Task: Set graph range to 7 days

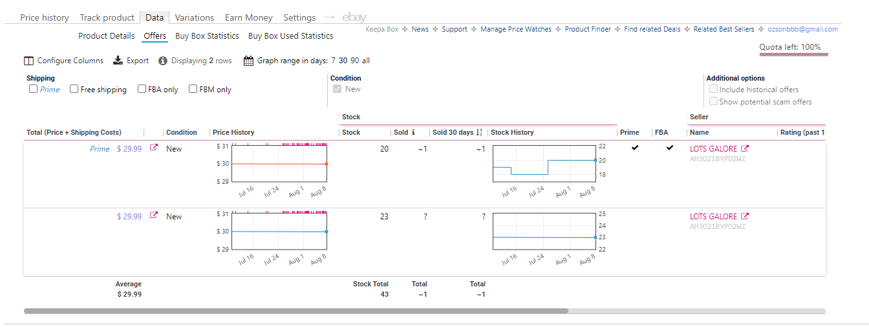Action: pos(334,61)
